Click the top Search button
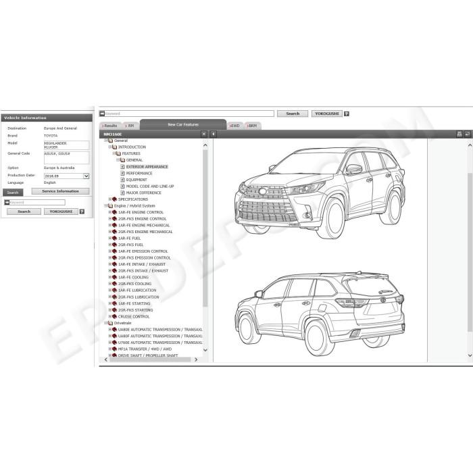Screen dimensions: 473x473 pos(293,114)
